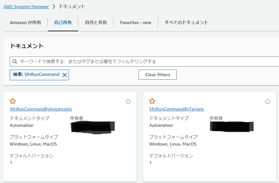The height and width of the screenshot is (183, 279).
Task: Select the SfnRunCommandByTargets radio button
Action: click(x=268, y=101)
